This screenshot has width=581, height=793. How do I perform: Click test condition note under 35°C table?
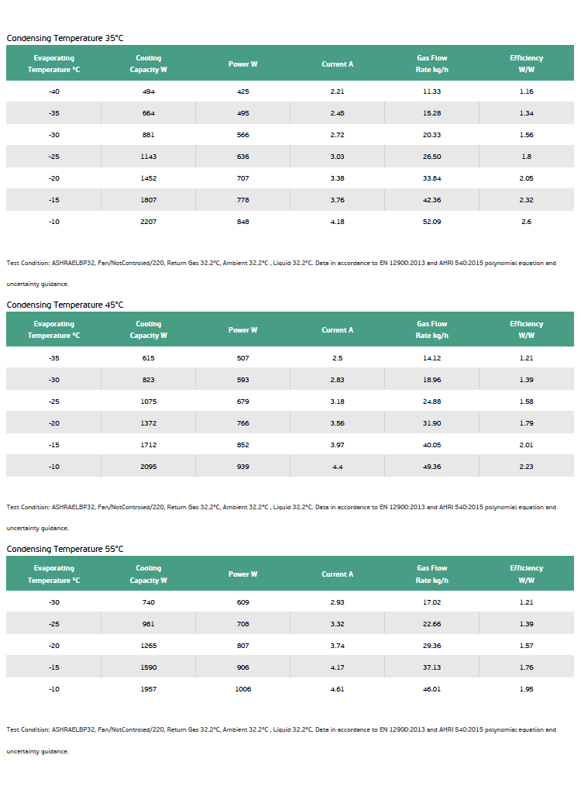point(281,273)
